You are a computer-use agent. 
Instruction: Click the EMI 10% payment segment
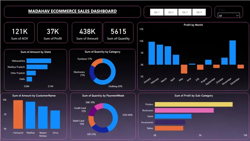[x=99, y=106]
